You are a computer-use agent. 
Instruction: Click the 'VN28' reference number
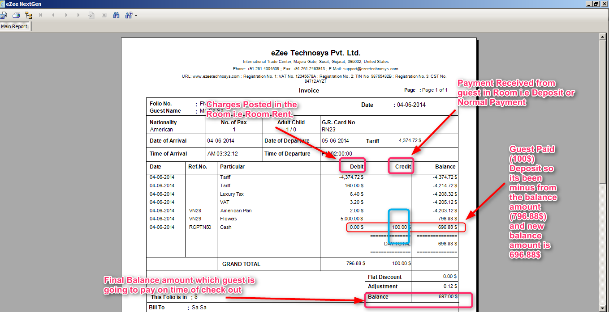pyautogui.click(x=195, y=211)
